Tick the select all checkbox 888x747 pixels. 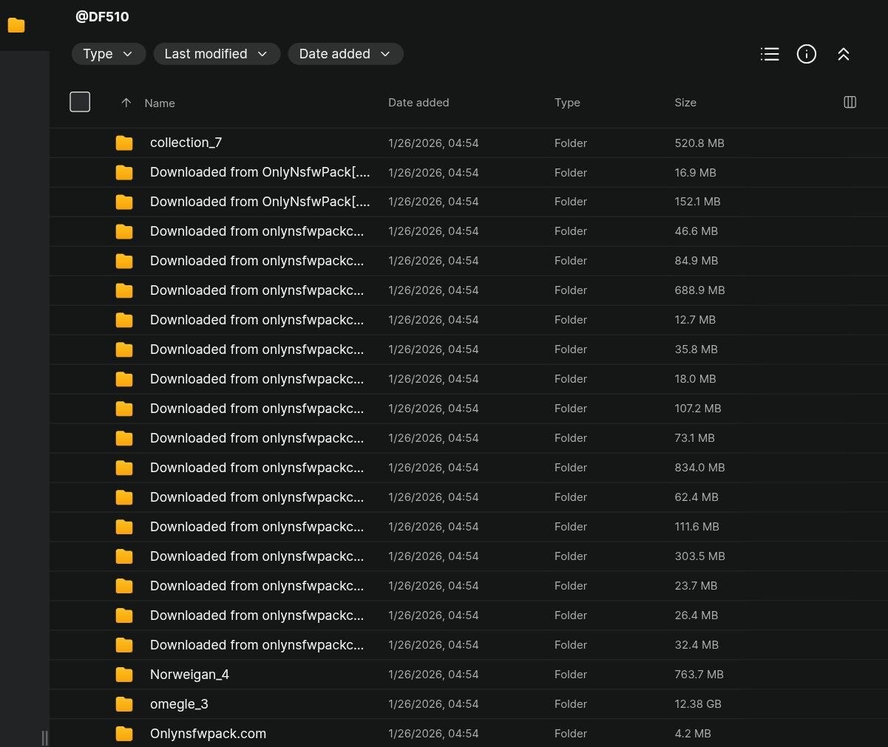tap(80, 102)
